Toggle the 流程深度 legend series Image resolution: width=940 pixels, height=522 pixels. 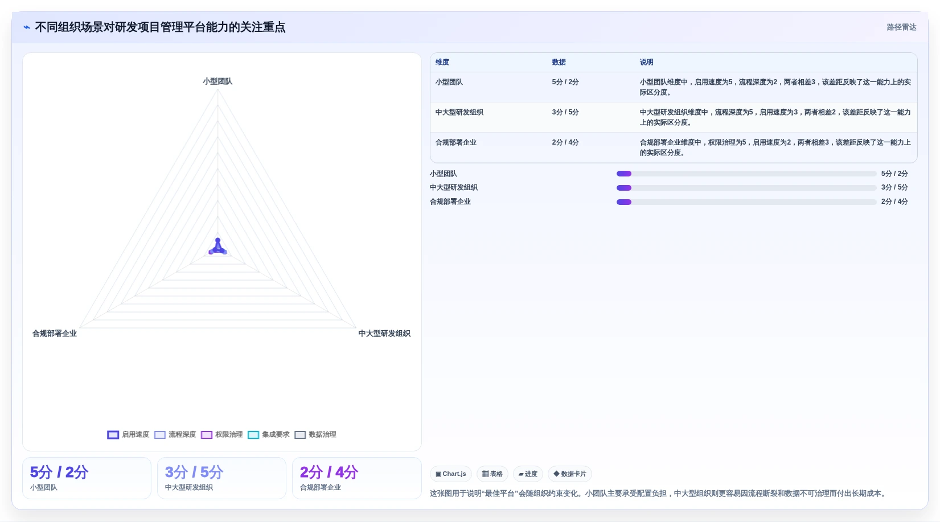click(x=175, y=434)
